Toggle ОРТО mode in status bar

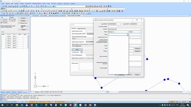[x=53, y=102]
